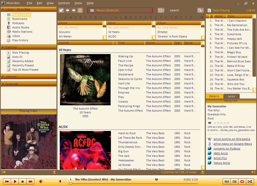Click the Auto DJ playlist icon
This screenshot has height=186, width=257.
click(x=9, y=57)
